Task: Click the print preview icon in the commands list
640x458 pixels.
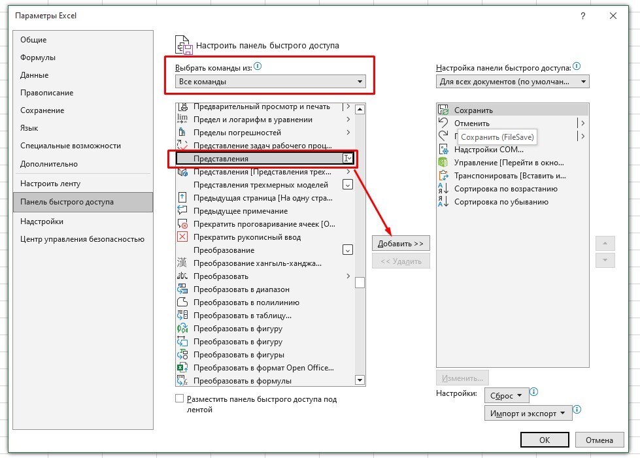Action: pos(182,107)
